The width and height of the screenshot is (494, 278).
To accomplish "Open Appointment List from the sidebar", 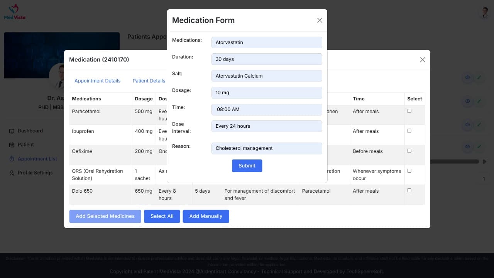I will 37,159.
